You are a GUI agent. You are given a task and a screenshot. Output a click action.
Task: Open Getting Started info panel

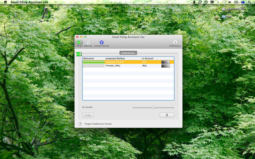pyautogui.click(x=101, y=44)
